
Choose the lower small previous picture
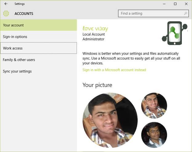[154, 135]
